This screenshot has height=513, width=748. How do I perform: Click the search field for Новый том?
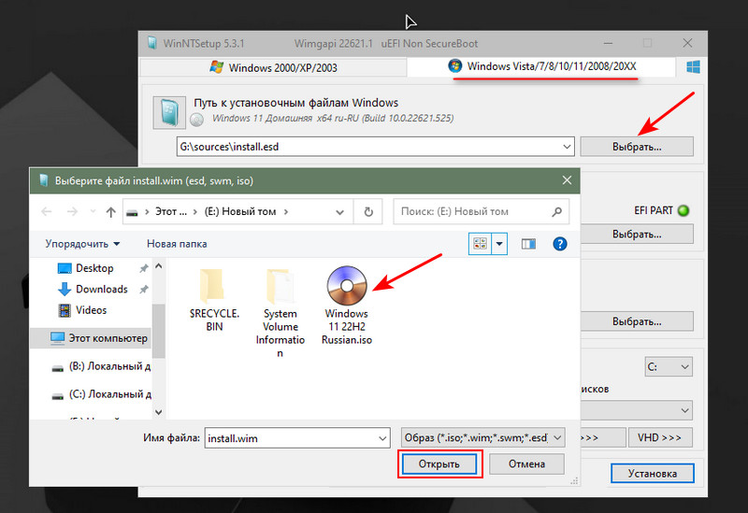point(472,211)
